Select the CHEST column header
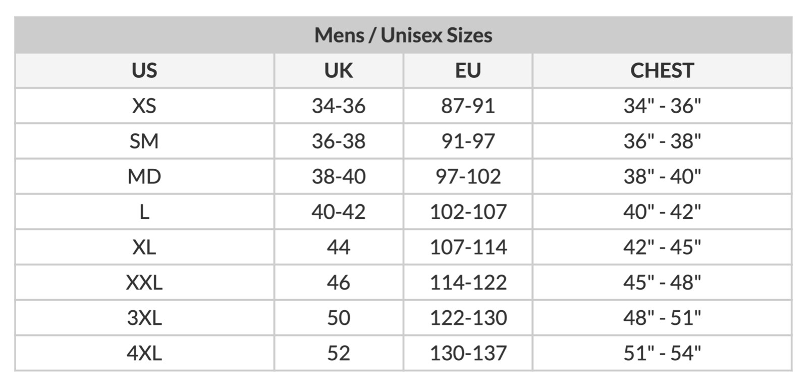 662,71
